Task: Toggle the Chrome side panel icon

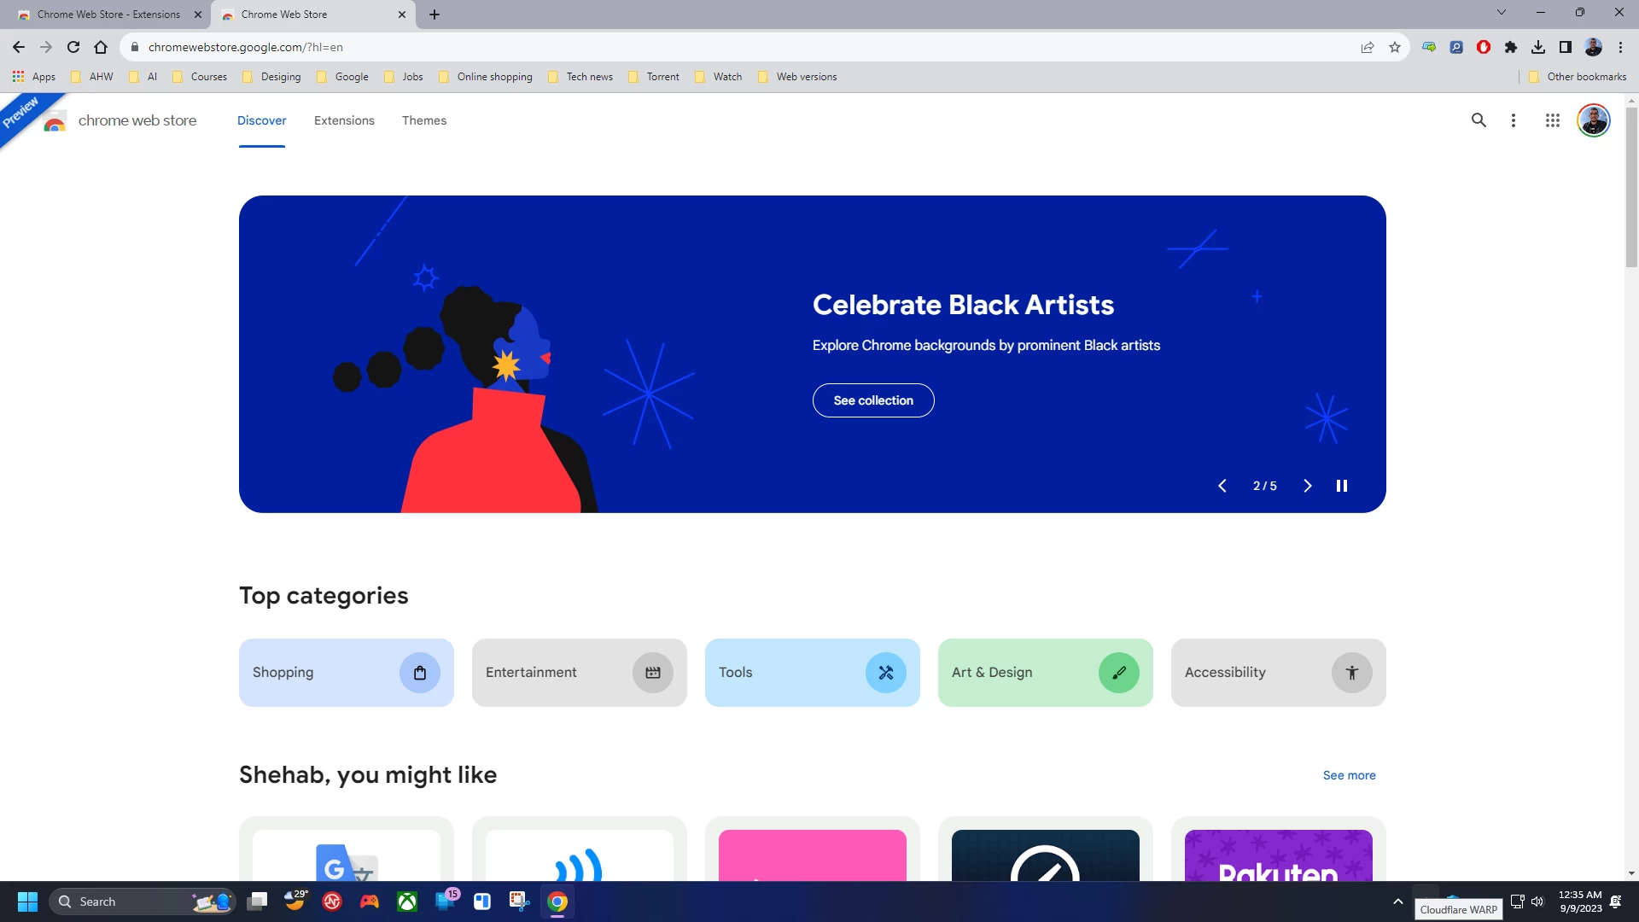Action: coord(1566,47)
